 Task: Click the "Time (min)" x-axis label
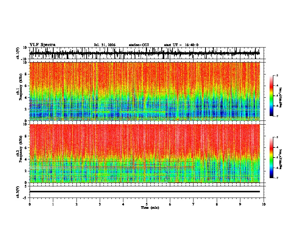click(150, 208)
